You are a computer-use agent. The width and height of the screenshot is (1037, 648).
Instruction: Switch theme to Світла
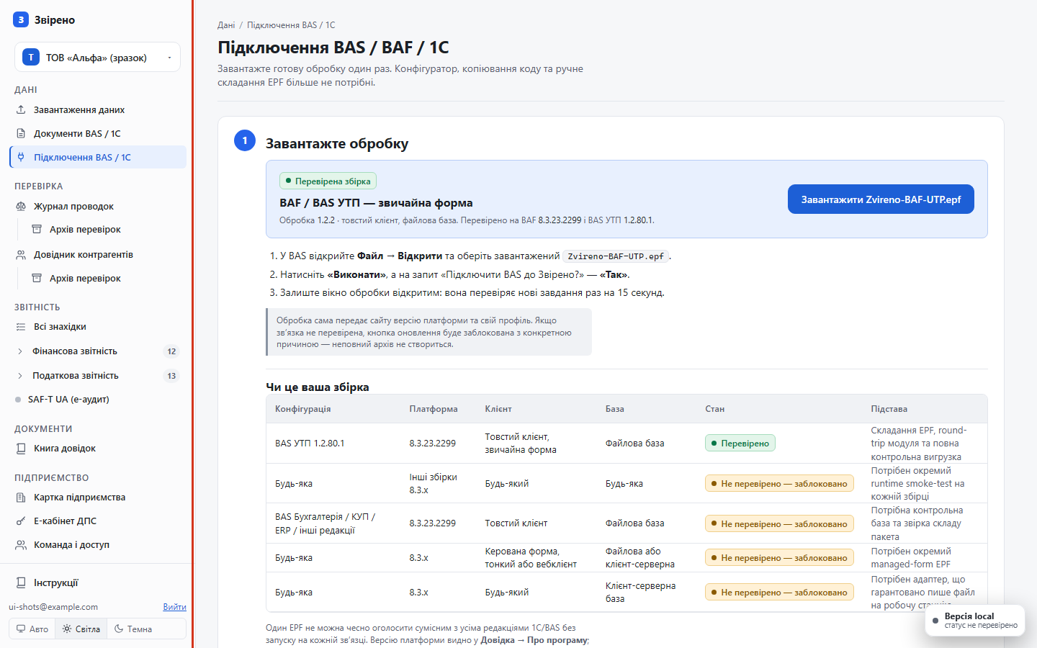[x=81, y=629]
